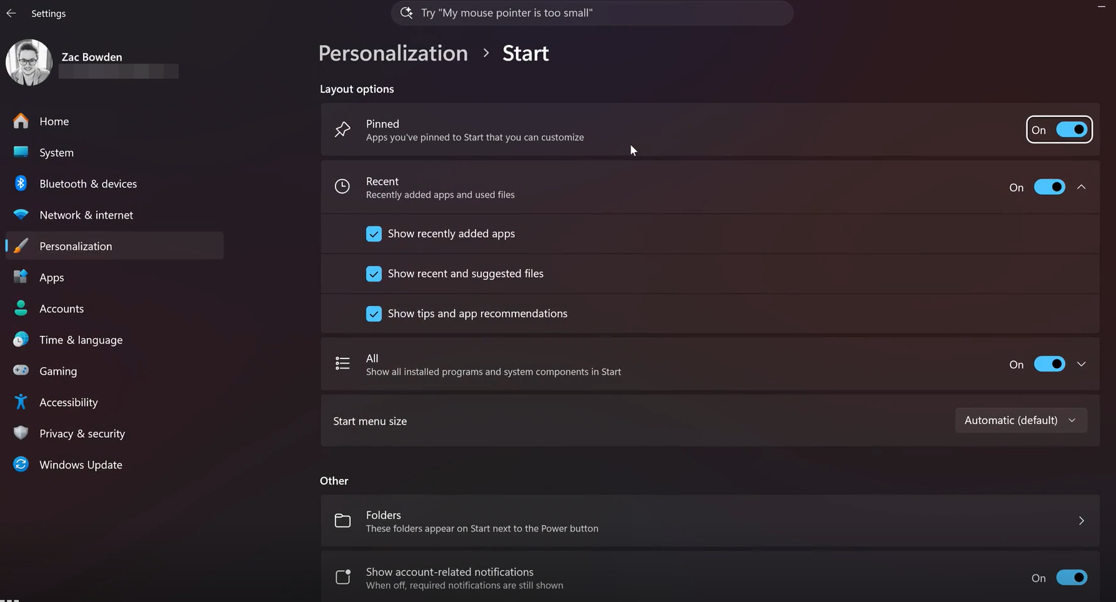Click the Personalization paintbrush icon
Viewport: 1116px width, 602px height.
[21, 245]
